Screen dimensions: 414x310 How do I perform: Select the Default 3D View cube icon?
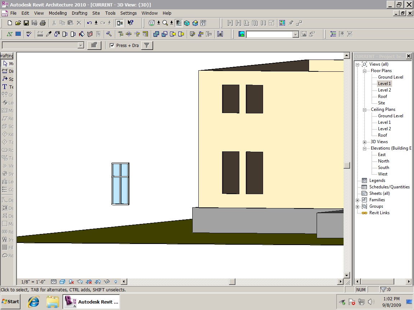click(187, 23)
